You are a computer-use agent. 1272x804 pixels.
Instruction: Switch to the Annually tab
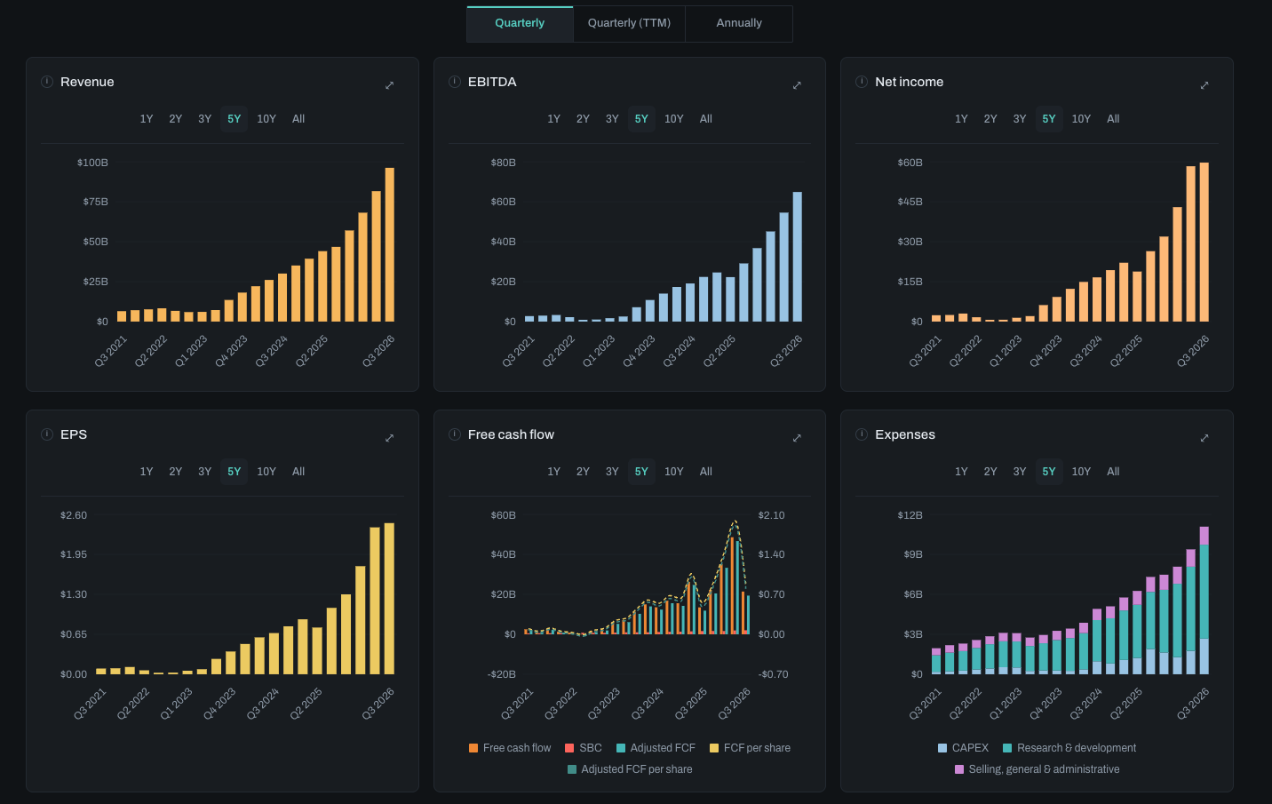coord(739,23)
